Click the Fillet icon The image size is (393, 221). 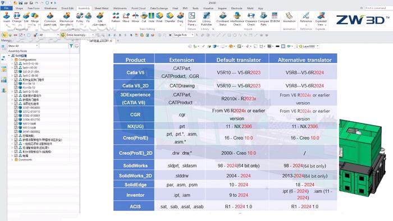pyautogui.click(x=159, y=17)
